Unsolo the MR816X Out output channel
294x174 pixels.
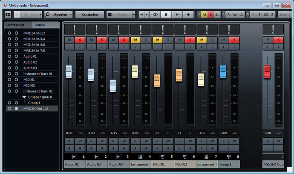tap(278, 40)
